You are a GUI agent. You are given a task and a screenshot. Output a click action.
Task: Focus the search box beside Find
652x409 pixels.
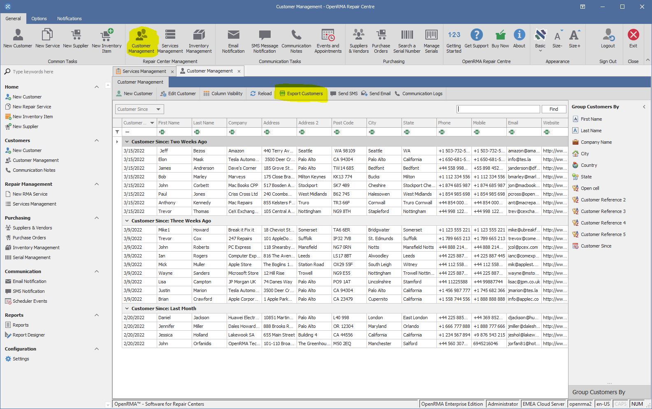click(x=498, y=109)
